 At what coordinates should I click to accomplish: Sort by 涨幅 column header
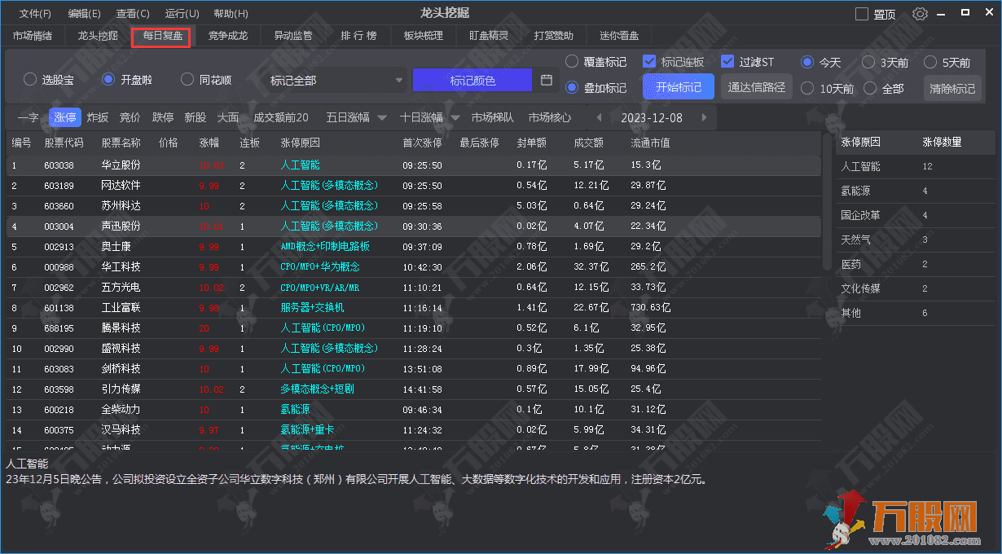tap(209, 142)
